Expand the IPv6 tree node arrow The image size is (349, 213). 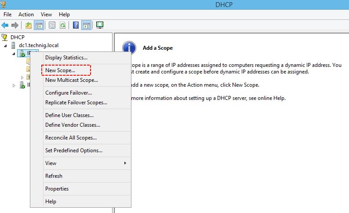13,85
